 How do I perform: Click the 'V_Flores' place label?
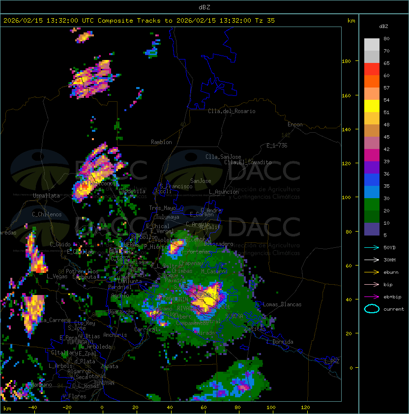click(74, 396)
